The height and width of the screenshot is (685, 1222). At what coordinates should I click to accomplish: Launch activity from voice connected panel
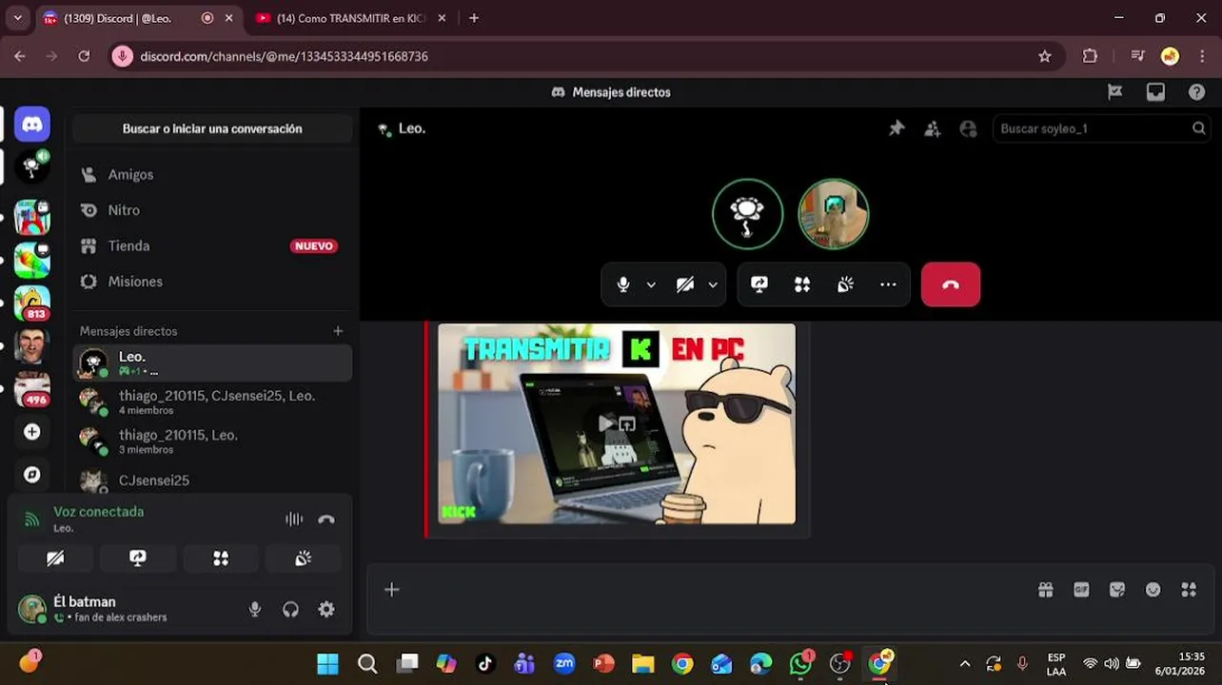(221, 558)
